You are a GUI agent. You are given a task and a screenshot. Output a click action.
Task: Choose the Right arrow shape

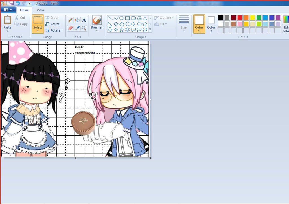133,24
